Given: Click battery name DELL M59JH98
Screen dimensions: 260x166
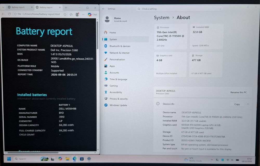Looking at the screenshot, I should pos(68,109).
